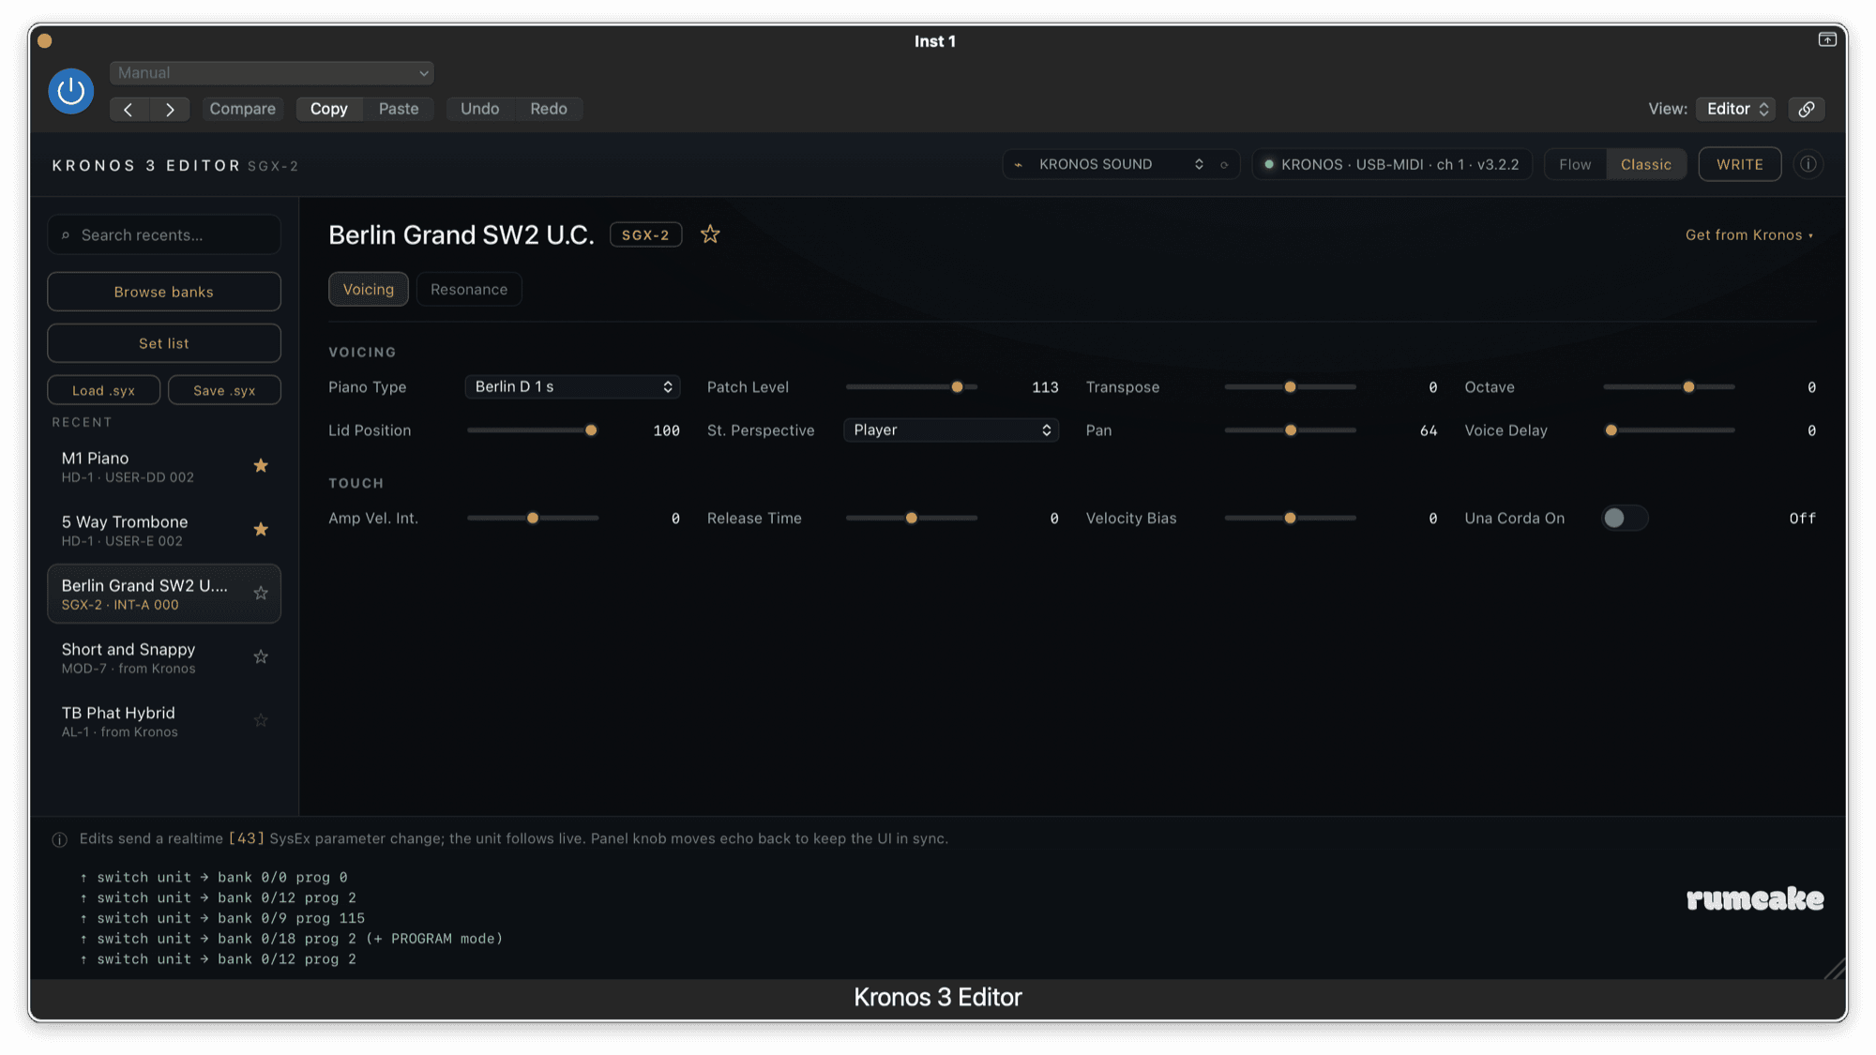Click the Release Time slider
Image resolution: width=1876 pixels, height=1055 pixels.
(x=912, y=518)
